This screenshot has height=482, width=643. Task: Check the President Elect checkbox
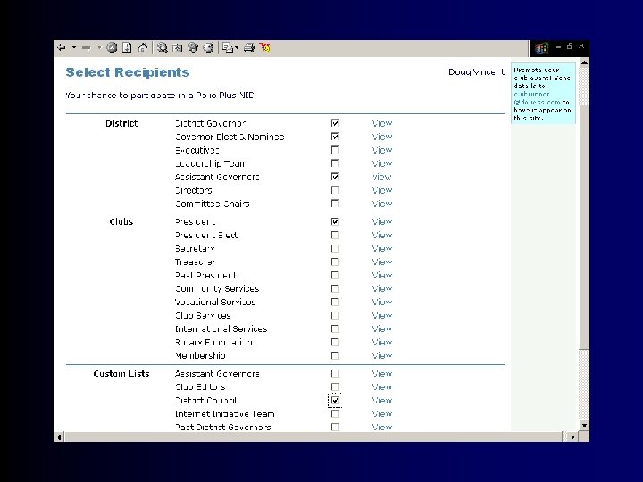point(335,236)
